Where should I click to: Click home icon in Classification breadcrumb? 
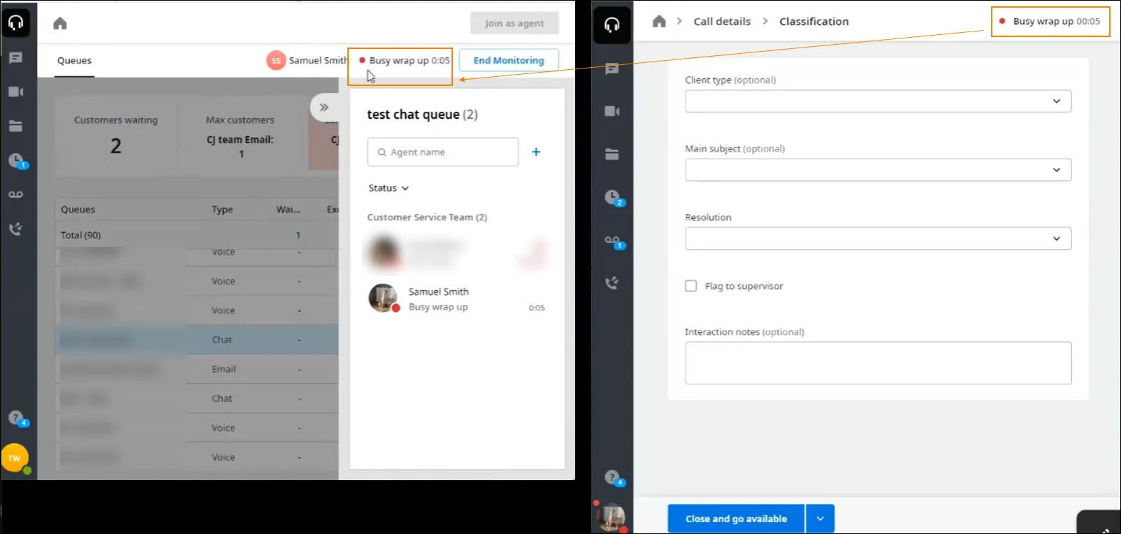click(659, 22)
